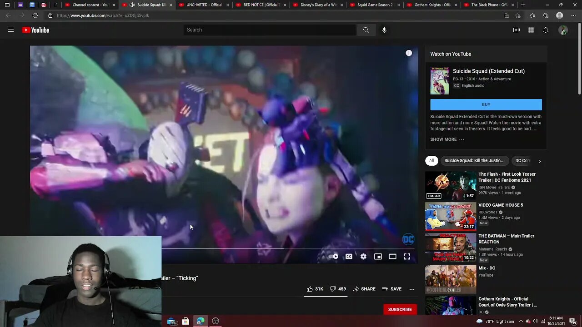
Task: Open the player settings gear
Action: 363,257
